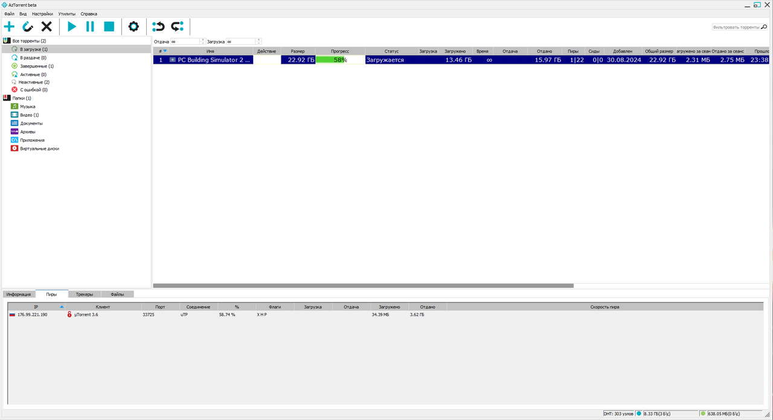Click the Завершенные green circle icon
Screen dimensions: 773x420
14,66
